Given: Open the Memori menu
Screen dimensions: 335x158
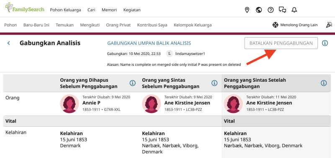Looking at the screenshot, I should pyautogui.click(x=109, y=10).
